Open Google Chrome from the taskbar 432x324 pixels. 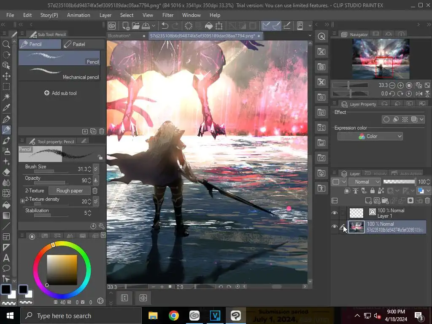(x=173, y=316)
